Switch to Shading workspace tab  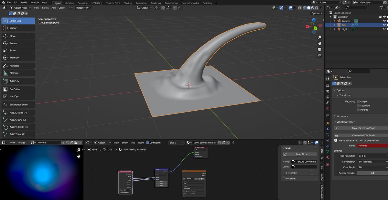pos(128,3)
